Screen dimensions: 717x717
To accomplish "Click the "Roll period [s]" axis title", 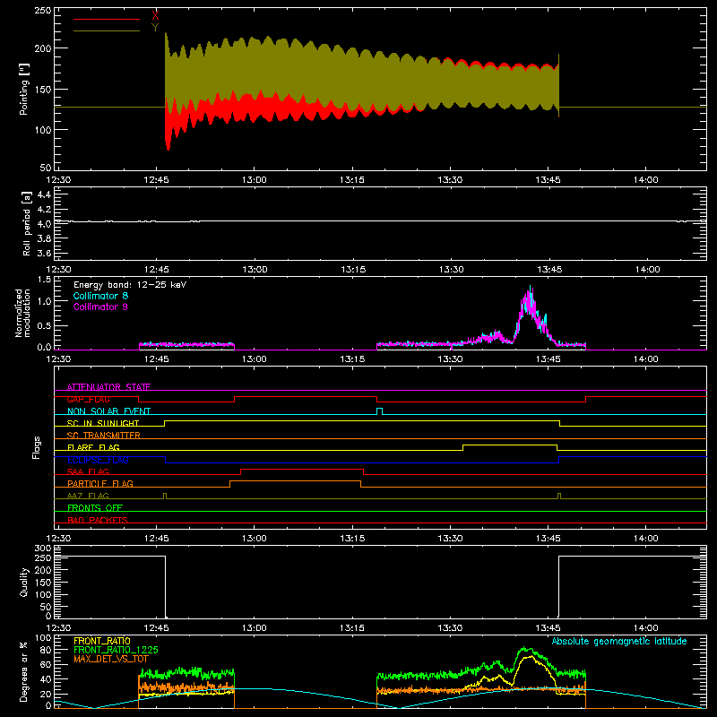I will click(x=27, y=223).
